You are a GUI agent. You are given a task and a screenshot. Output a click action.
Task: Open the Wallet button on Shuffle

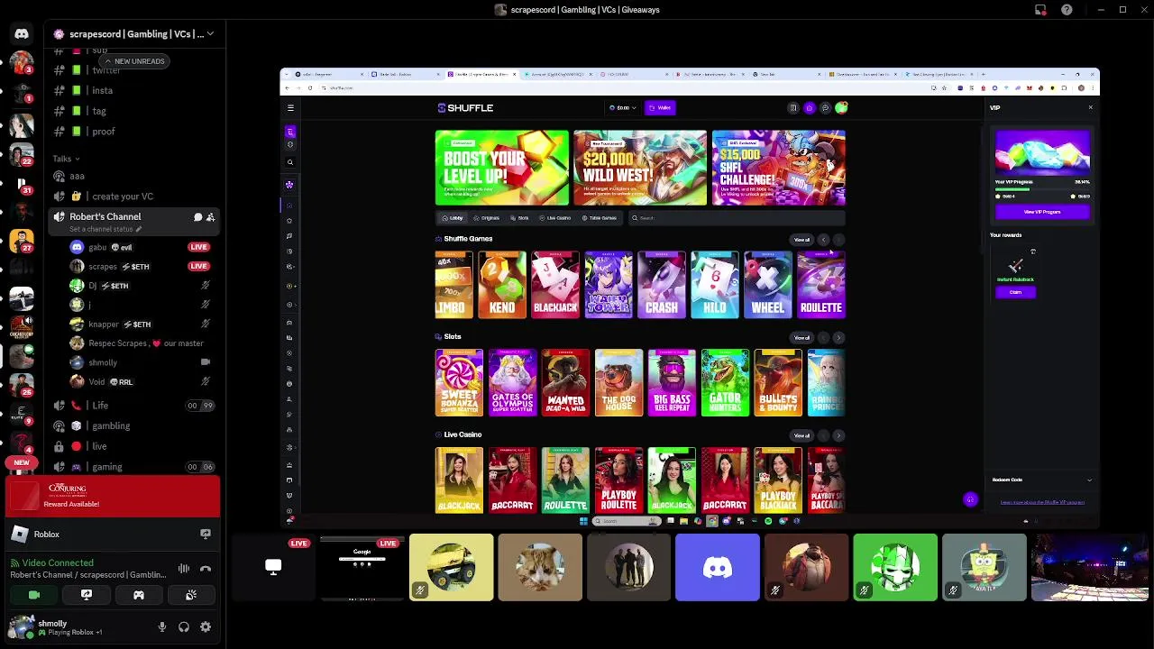pyautogui.click(x=661, y=108)
